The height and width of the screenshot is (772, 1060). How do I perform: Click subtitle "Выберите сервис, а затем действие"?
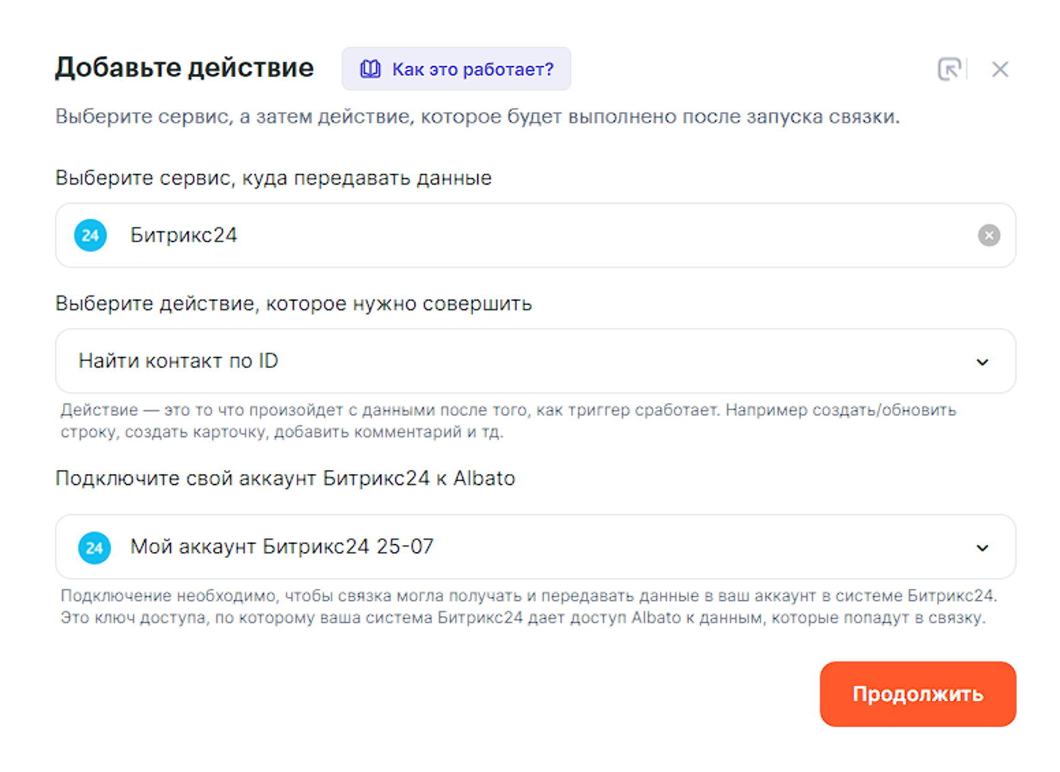click(477, 117)
